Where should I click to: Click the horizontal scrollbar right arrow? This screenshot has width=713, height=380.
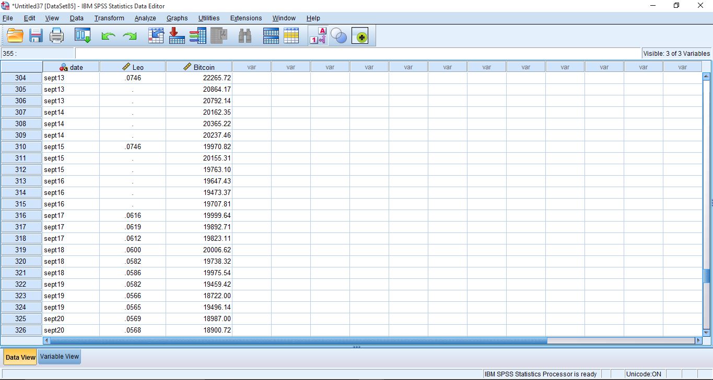(x=698, y=340)
